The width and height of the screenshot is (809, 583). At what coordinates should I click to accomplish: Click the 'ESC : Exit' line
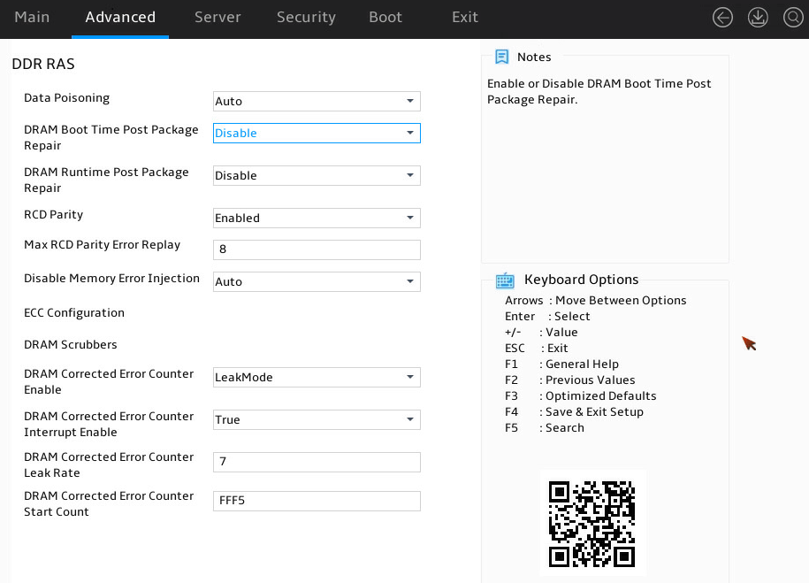point(537,348)
